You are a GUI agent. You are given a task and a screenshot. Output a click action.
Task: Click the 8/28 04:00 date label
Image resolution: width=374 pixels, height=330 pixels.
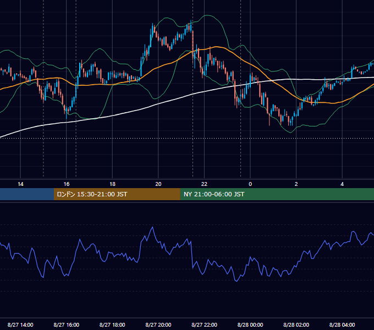click(342, 324)
